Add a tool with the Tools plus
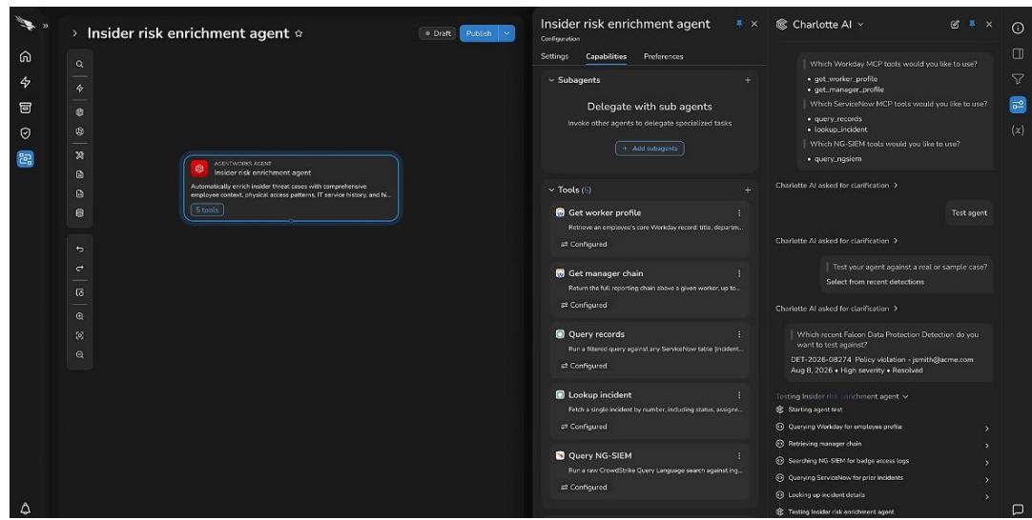Screen dimensions: 1032x520 coord(748,190)
